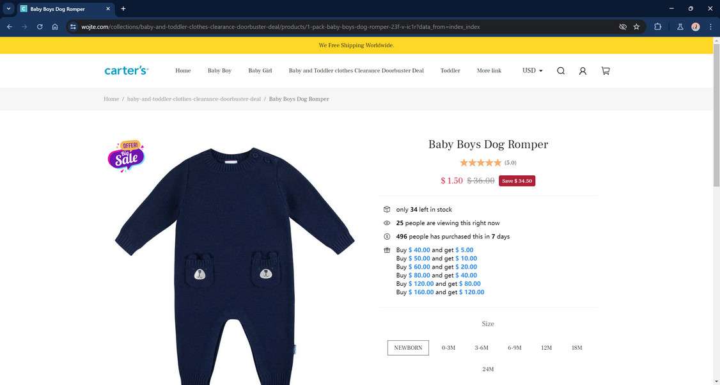Follow the Home breadcrumb link
Image resolution: width=720 pixels, height=385 pixels.
click(x=111, y=98)
